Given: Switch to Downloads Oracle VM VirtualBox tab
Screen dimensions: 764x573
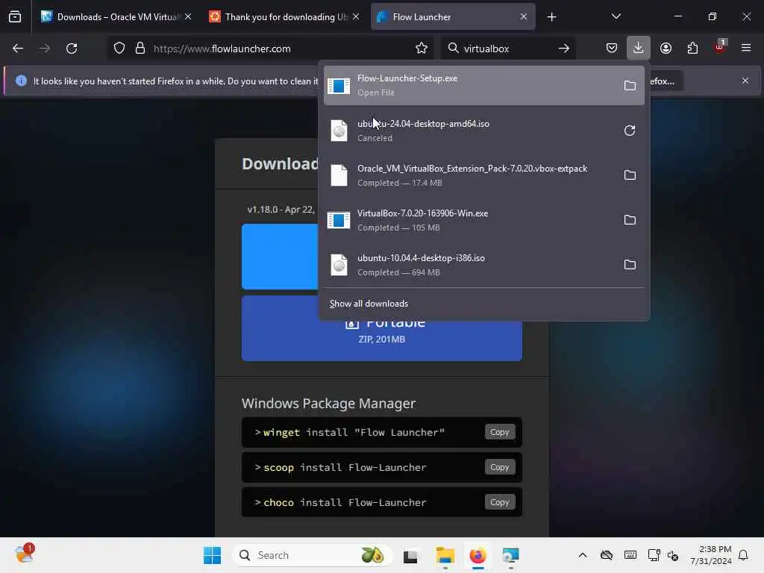Looking at the screenshot, I should tap(117, 17).
